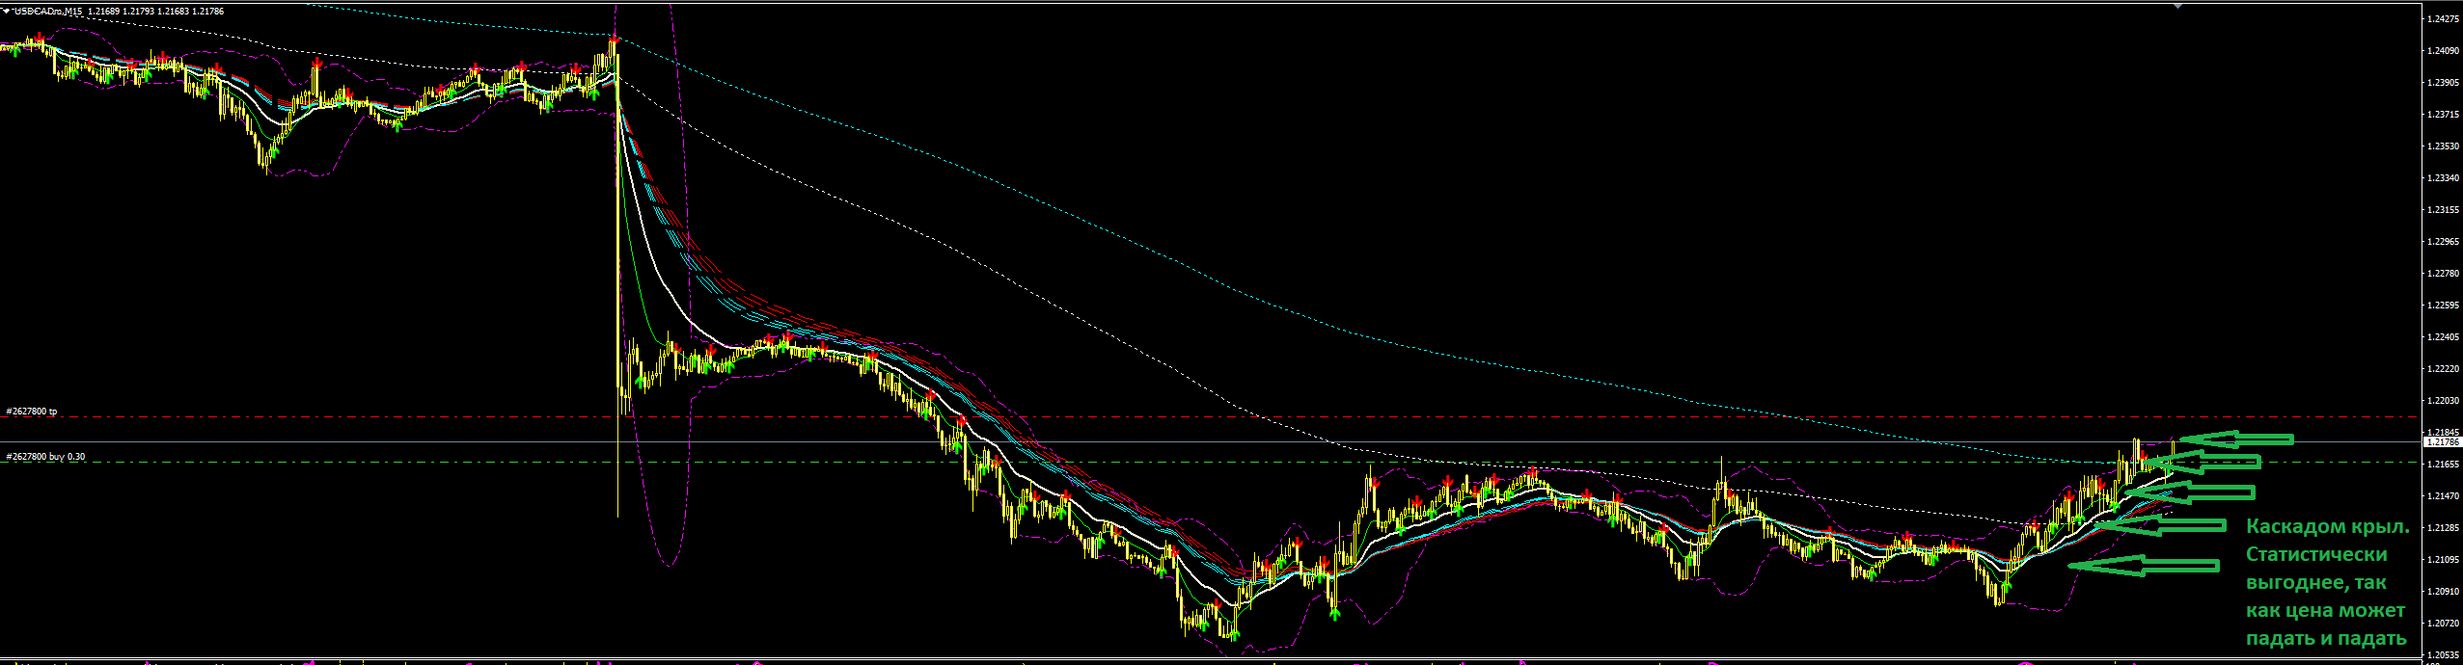Click price scale value 1.24090
The height and width of the screenshot is (665, 2463).
coord(2443,50)
